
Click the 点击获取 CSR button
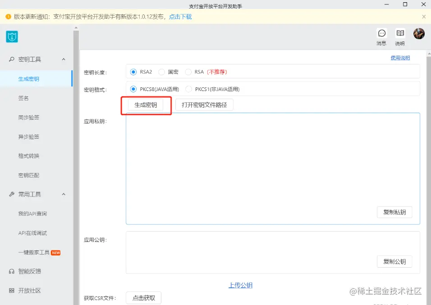pos(144,298)
